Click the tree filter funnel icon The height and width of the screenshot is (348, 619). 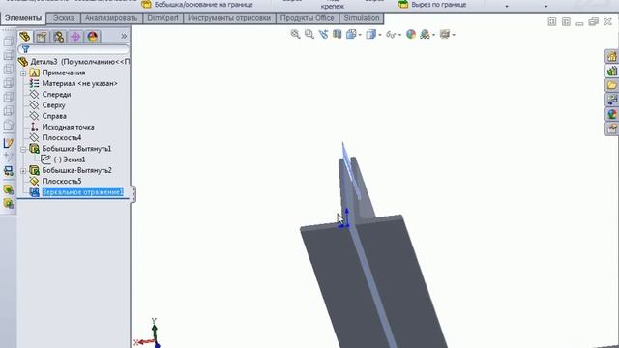point(25,49)
